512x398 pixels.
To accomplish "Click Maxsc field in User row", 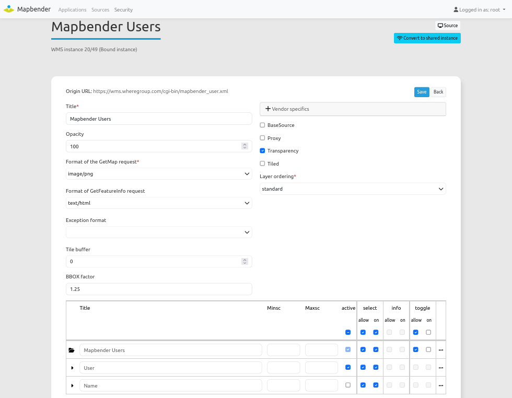I will tap(322, 368).
